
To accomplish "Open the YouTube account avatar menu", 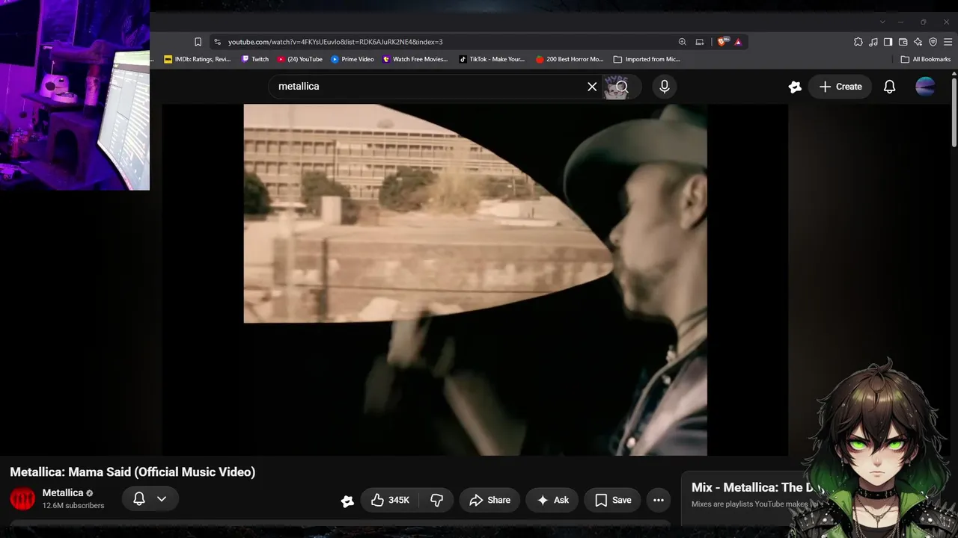I will 925,87.
